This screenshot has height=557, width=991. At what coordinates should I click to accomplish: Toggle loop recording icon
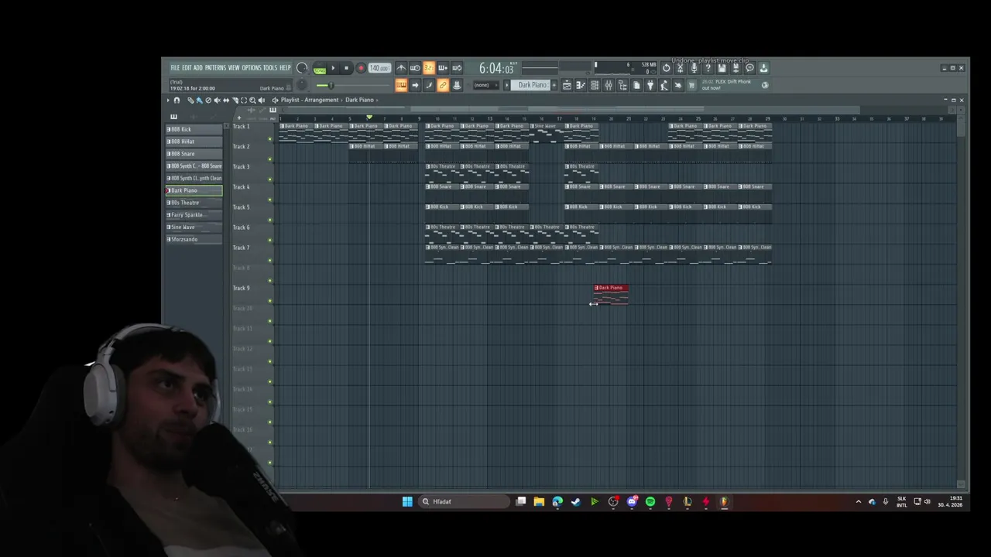tap(457, 68)
